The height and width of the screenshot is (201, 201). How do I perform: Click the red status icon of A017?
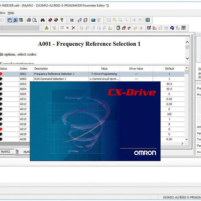click(x=1, y=129)
